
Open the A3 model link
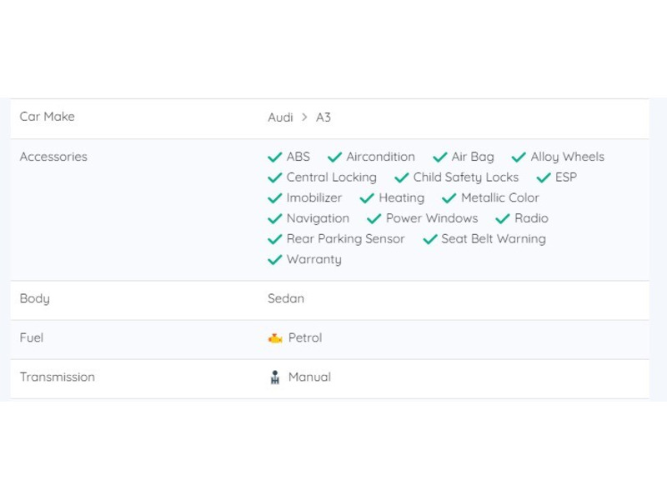pos(323,117)
